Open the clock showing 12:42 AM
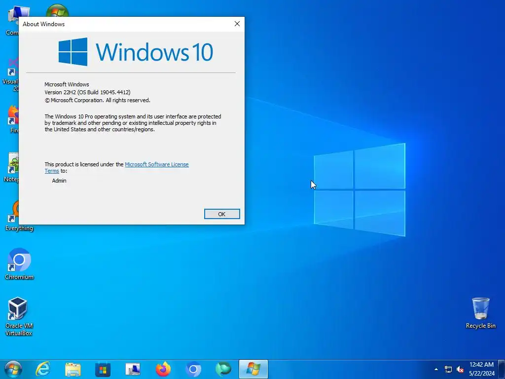Screen dimensions: 505x379 481,369
